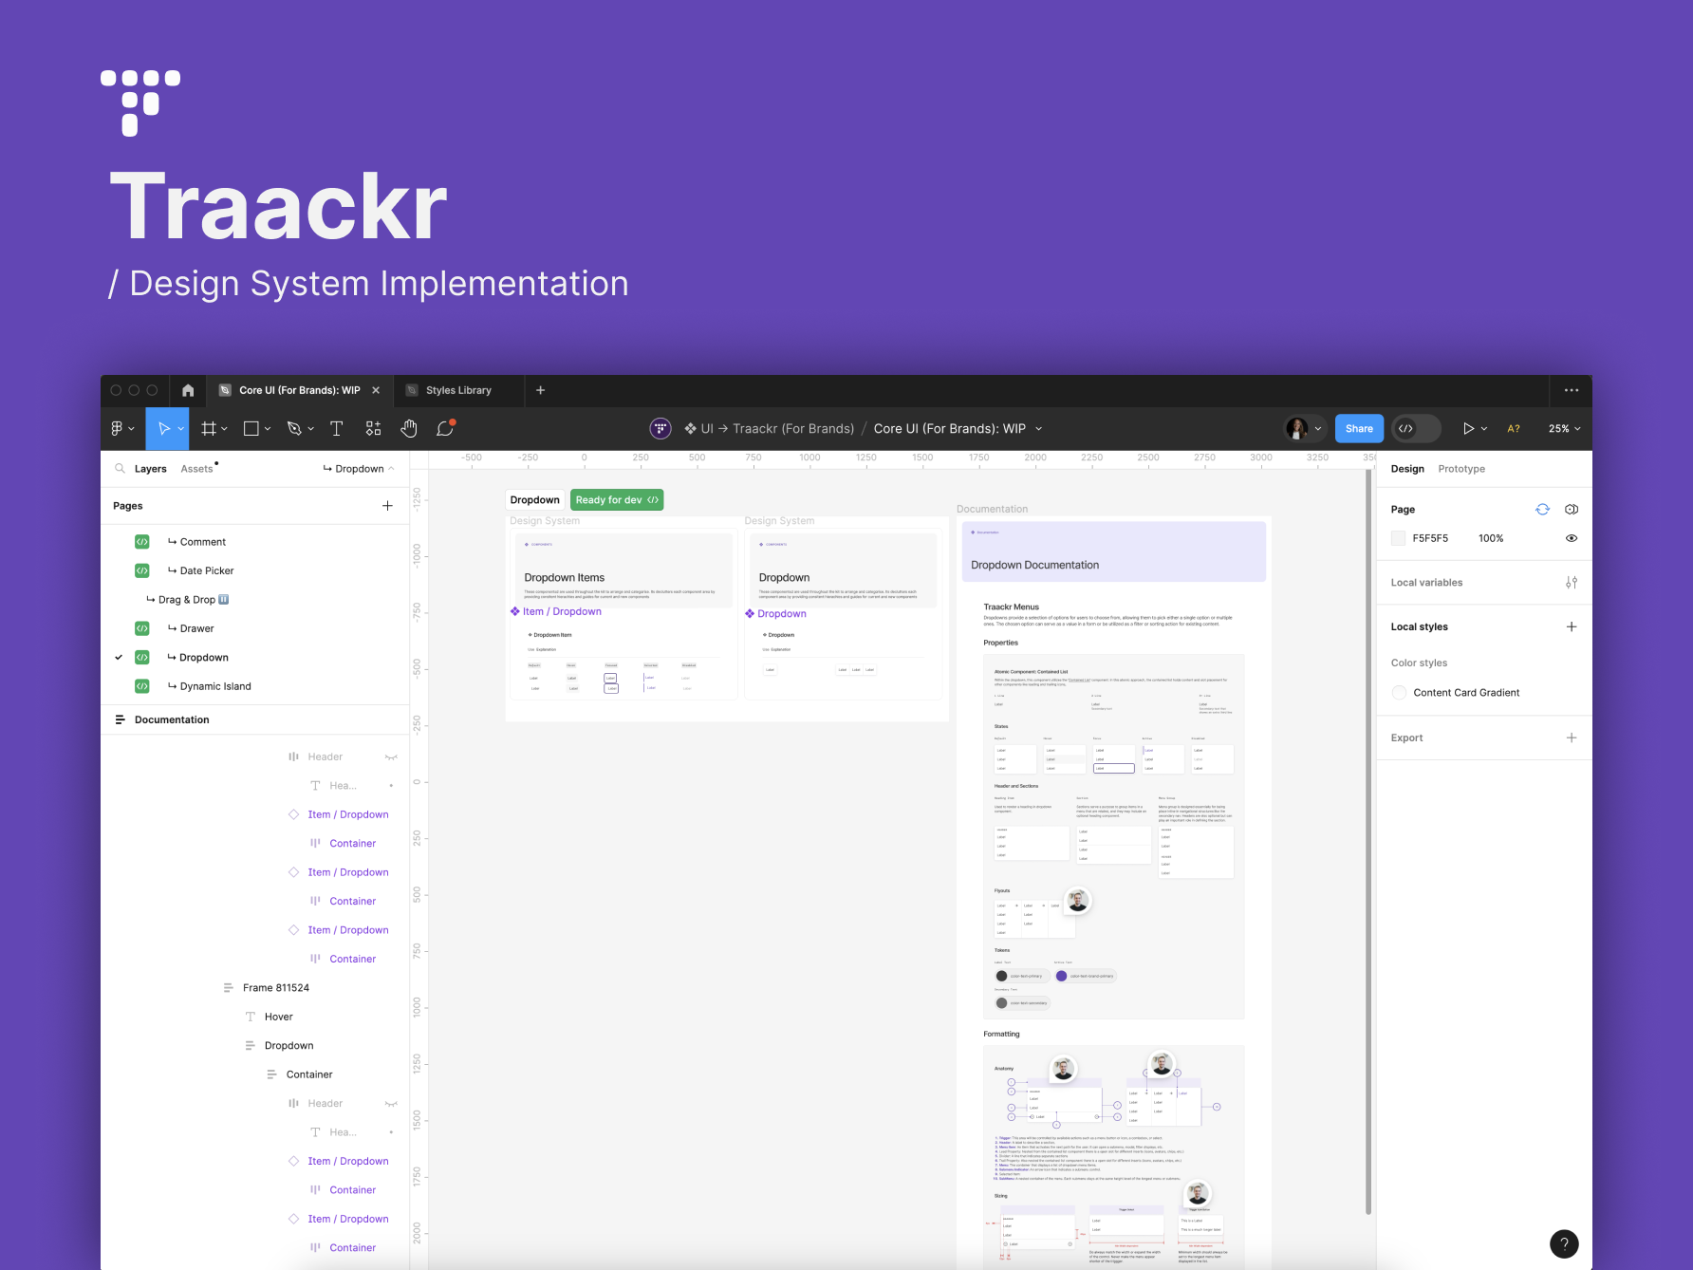Click the user profile avatar
Screen dimensions: 1693x1270
click(x=1296, y=429)
